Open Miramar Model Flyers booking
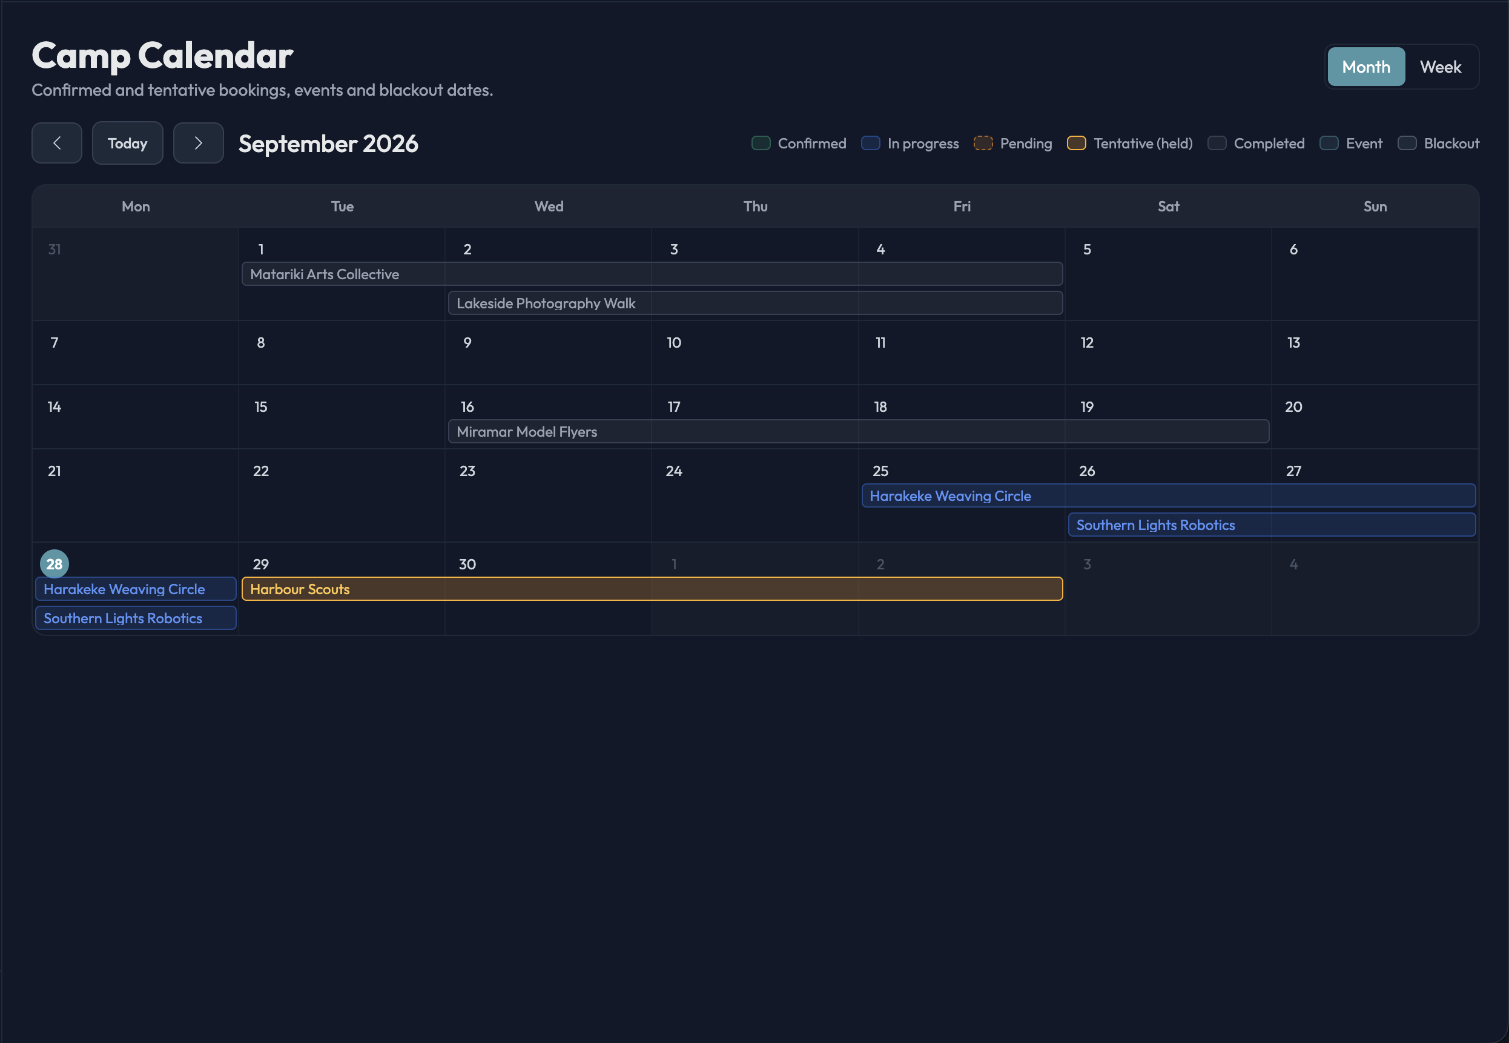 859,432
